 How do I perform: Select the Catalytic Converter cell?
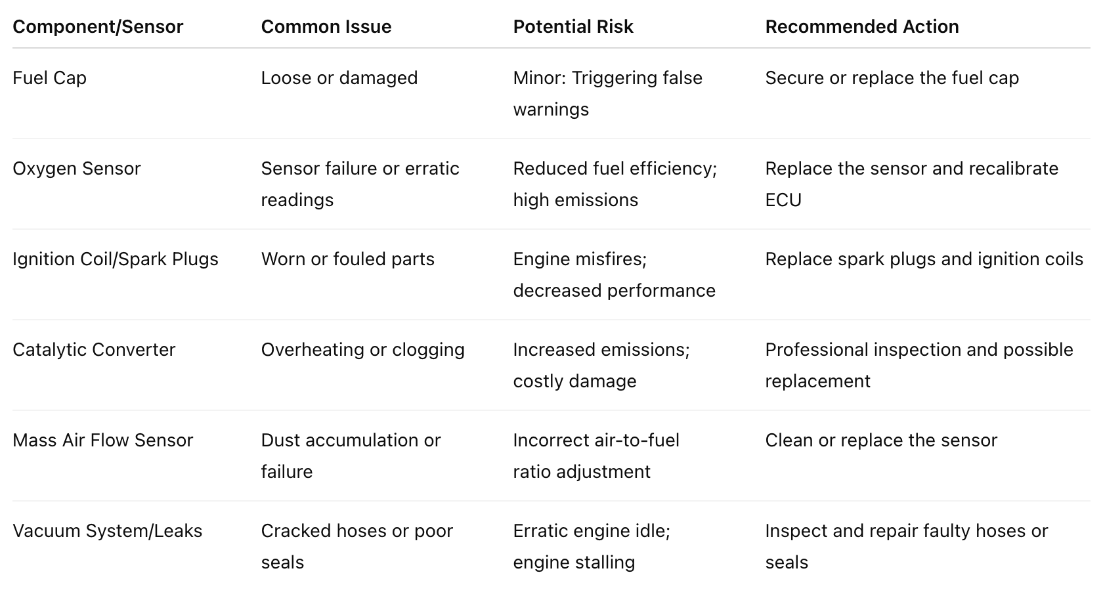pyautogui.click(x=94, y=350)
